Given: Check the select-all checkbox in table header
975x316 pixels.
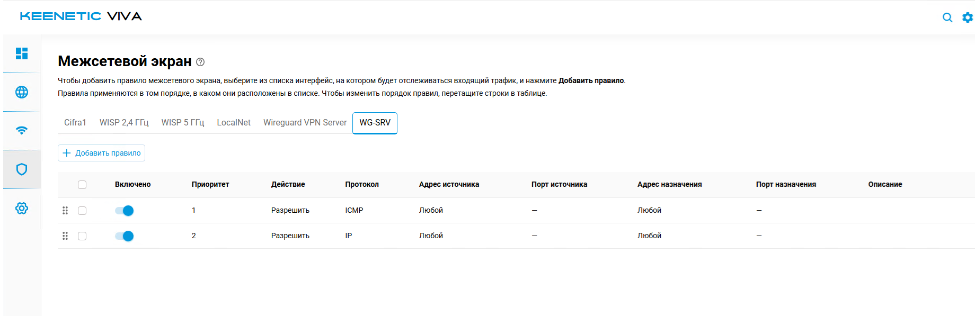Looking at the screenshot, I should pos(82,185).
